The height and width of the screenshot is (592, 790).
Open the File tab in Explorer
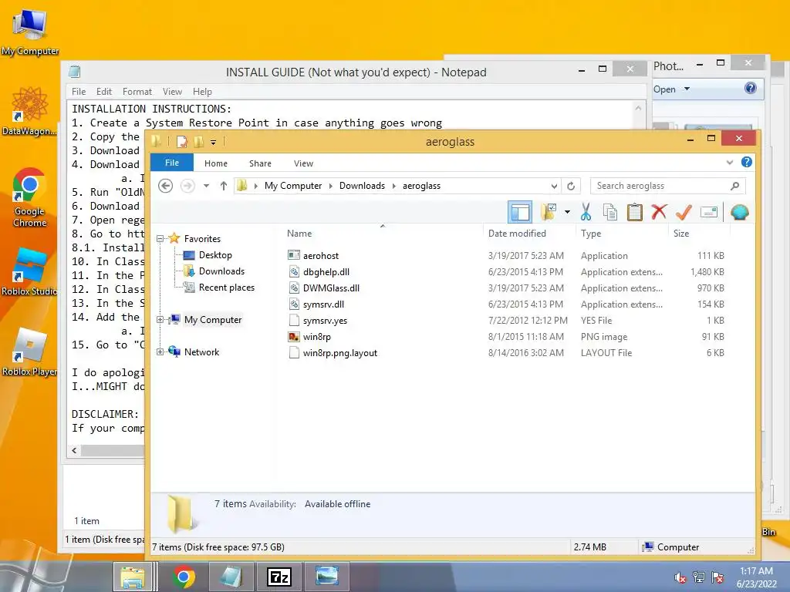172,163
